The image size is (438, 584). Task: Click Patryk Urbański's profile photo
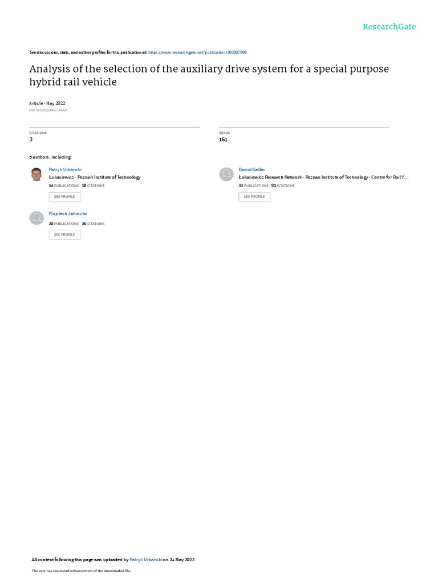[36, 175]
